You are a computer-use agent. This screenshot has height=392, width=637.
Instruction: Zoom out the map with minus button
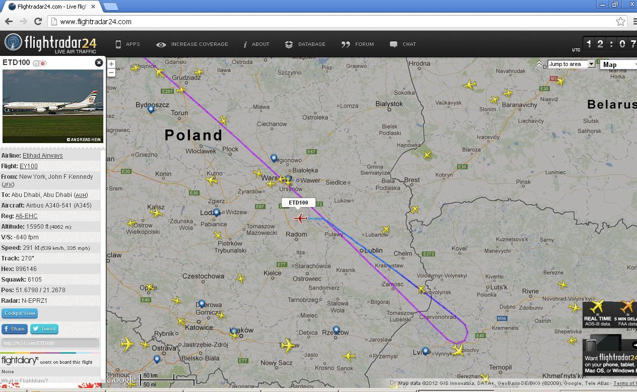pos(111,73)
